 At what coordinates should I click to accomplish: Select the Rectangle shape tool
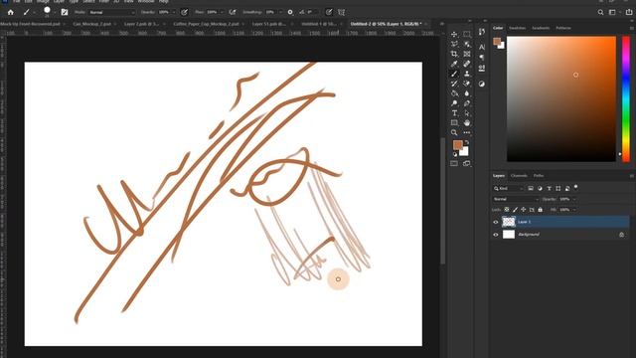(454, 123)
